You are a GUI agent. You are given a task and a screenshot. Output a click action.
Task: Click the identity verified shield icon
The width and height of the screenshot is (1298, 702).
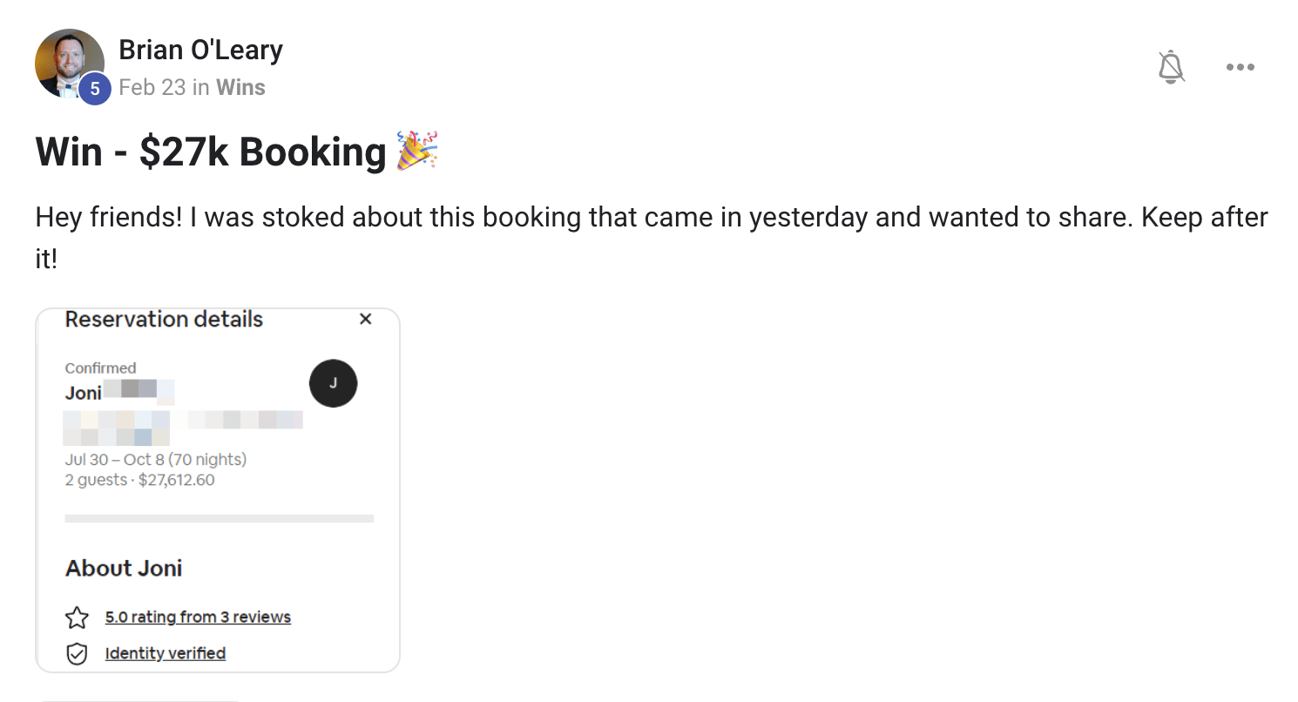78,654
